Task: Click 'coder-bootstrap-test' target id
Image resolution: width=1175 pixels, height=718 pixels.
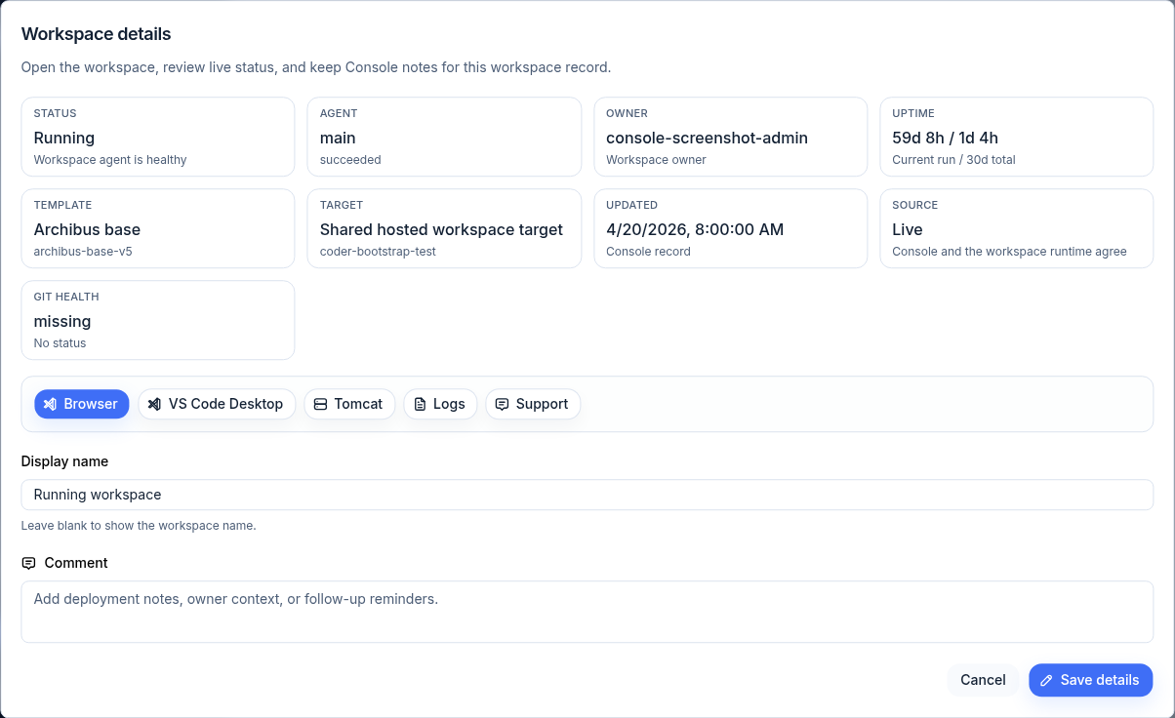Action: (x=378, y=252)
